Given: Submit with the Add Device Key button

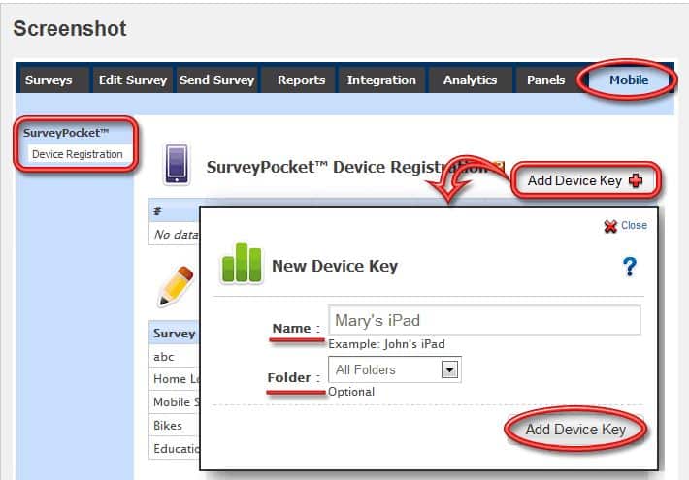Looking at the screenshot, I should tap(575, 429).
